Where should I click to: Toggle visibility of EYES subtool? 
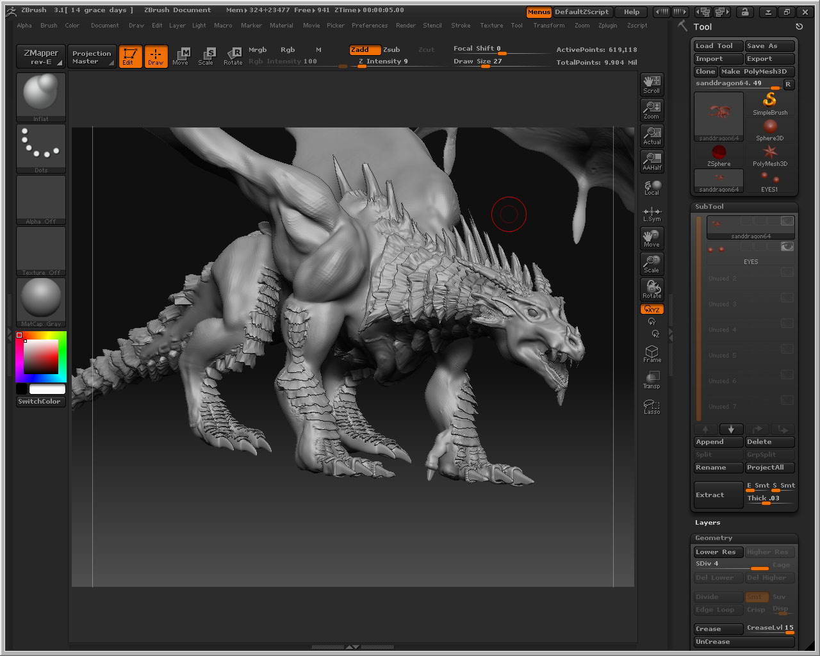(x=787, y=247)
